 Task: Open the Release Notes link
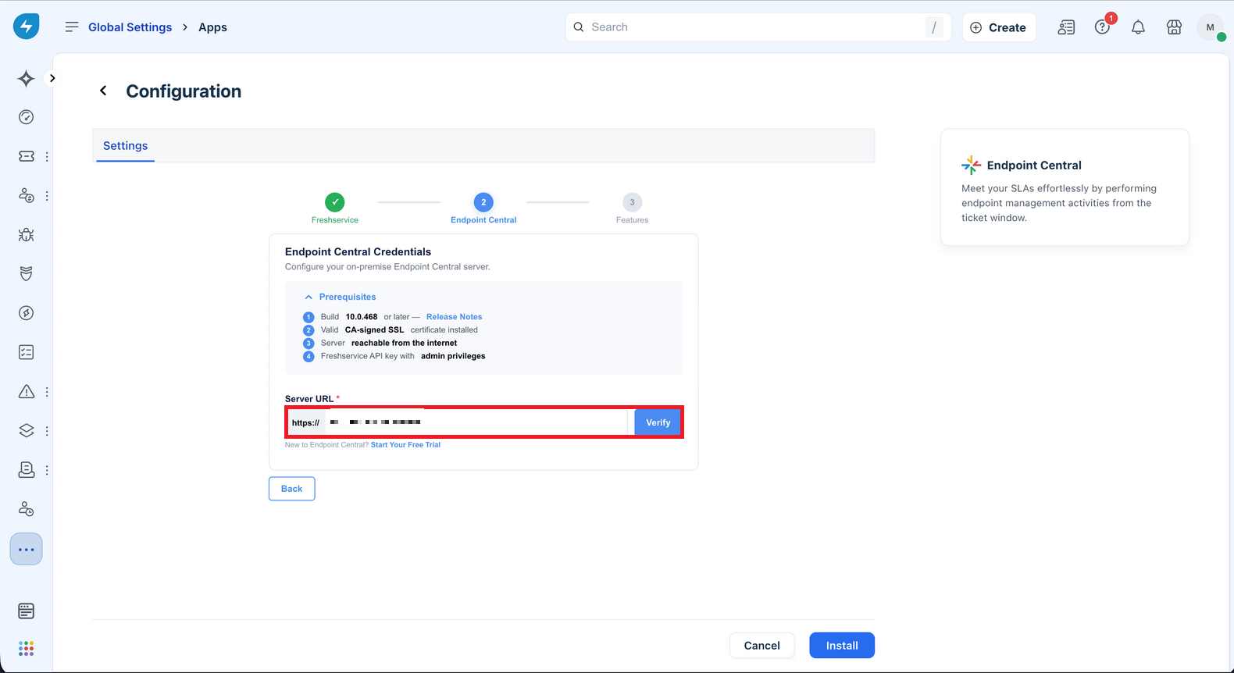click(454, 317)
